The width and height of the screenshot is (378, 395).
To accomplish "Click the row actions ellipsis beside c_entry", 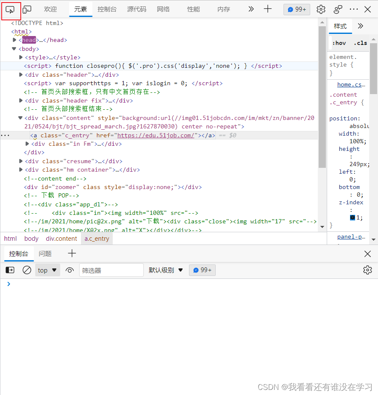I will 5,136.
